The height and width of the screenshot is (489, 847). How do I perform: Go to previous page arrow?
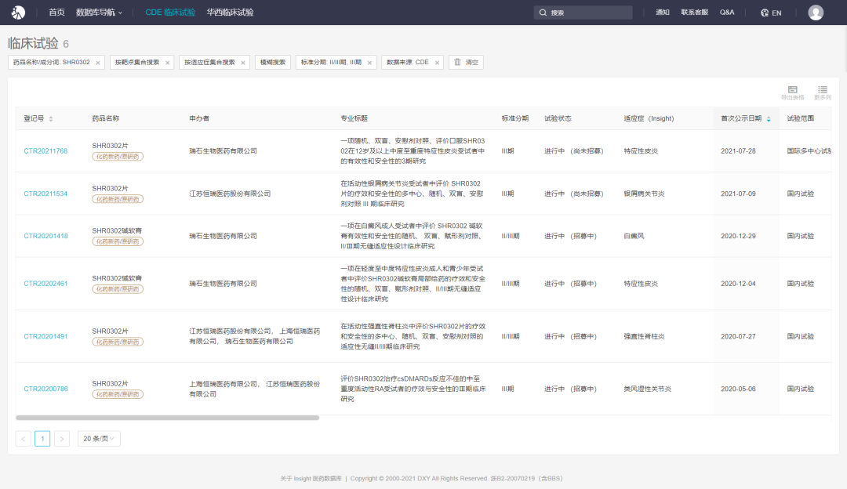(24, 439)
